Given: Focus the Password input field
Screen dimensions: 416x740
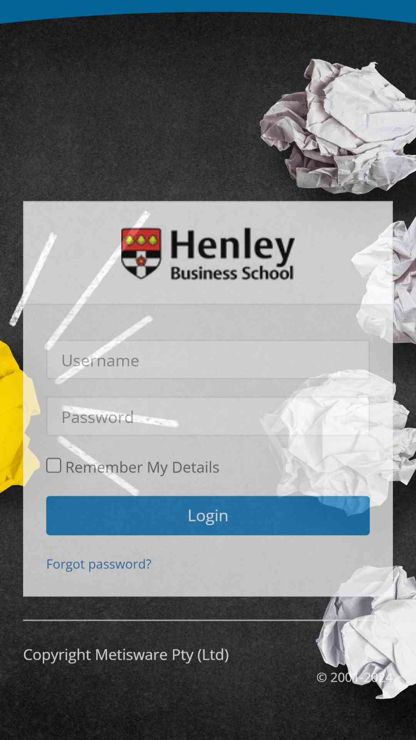Looking at the screenshot, I should (x=208, y=416).
